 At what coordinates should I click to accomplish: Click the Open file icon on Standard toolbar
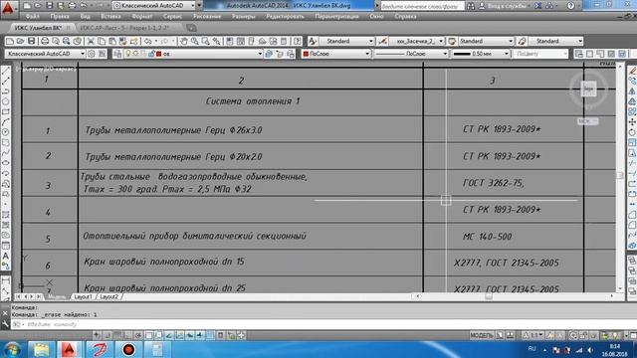(20, 41)
